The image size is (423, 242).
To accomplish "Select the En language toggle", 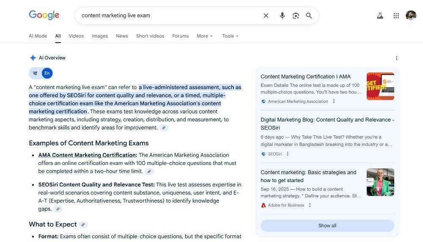I will (47, 73).
